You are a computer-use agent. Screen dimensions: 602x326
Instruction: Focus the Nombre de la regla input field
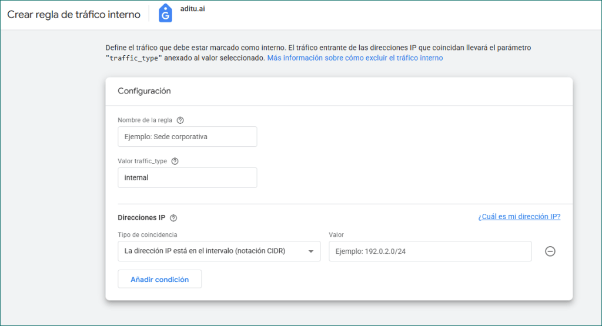188,137
